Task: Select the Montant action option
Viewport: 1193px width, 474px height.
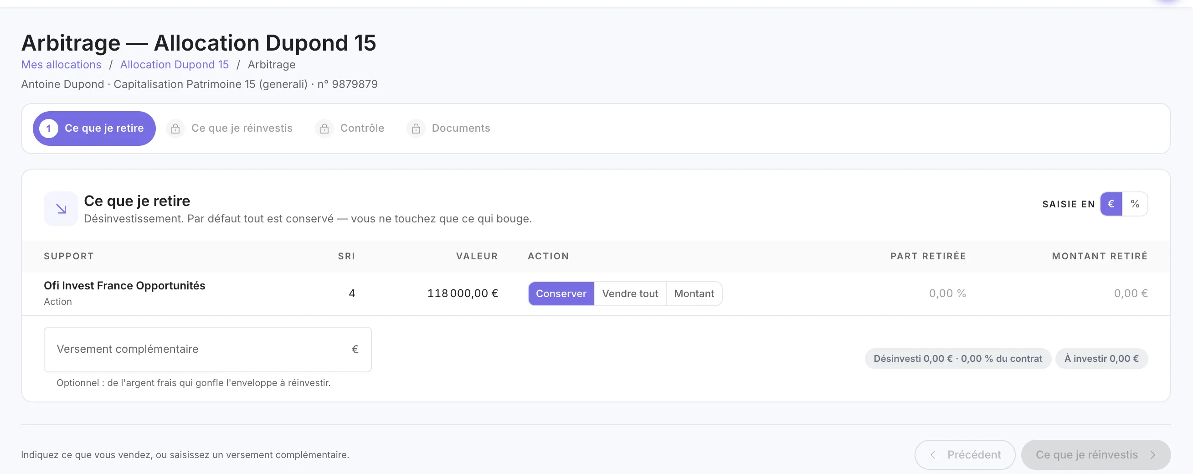Action: tap(694, 294)
